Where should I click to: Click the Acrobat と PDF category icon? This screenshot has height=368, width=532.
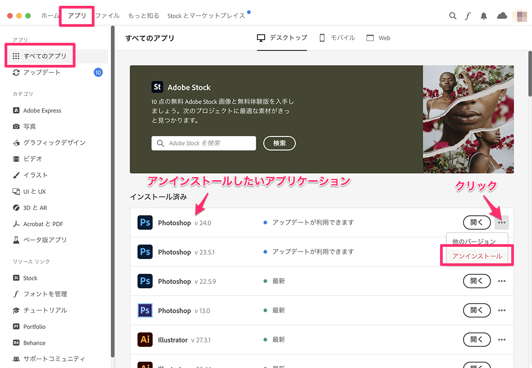16,223
